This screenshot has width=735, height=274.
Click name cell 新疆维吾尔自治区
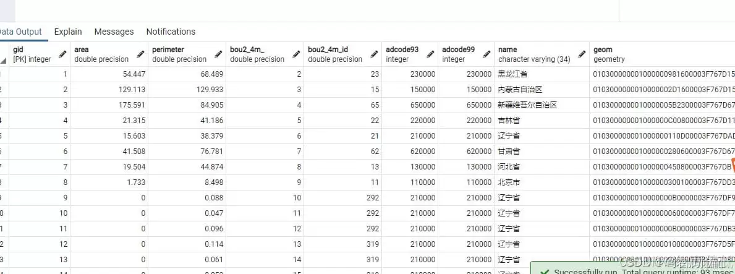click(x=542, y=105)
